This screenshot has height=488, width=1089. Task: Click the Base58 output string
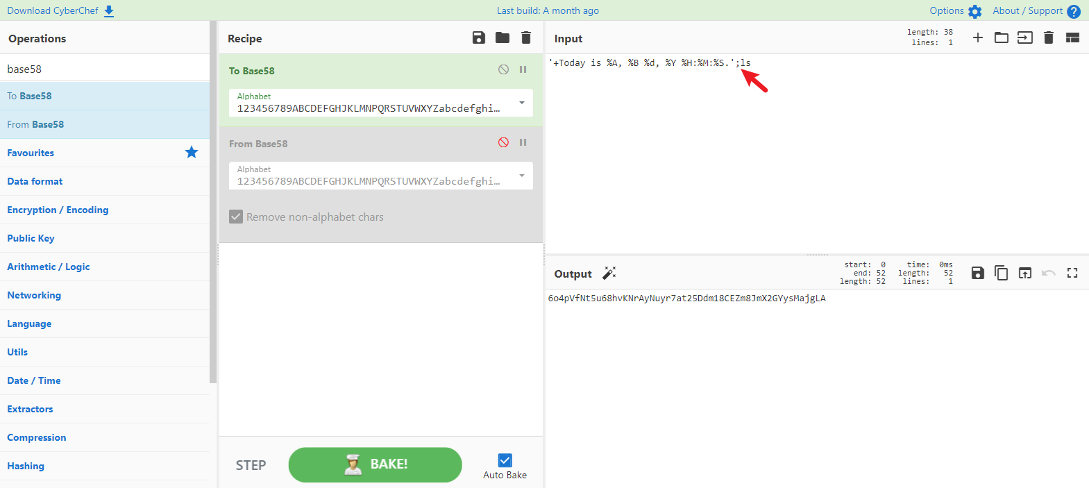[x=687, y=298]
